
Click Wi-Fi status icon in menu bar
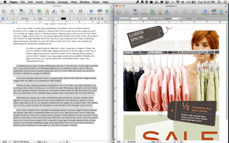point(178,2)
